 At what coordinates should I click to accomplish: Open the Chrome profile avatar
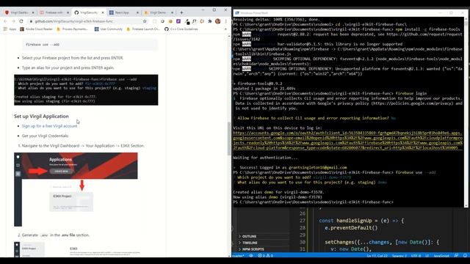(218, 21)
